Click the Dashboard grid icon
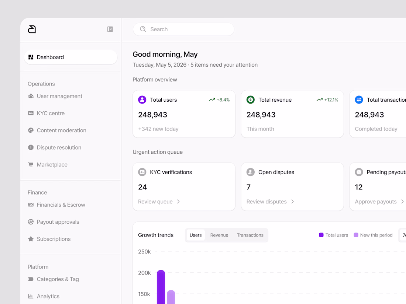This screenshot has height=304, width=406. (x=31, y=57)
